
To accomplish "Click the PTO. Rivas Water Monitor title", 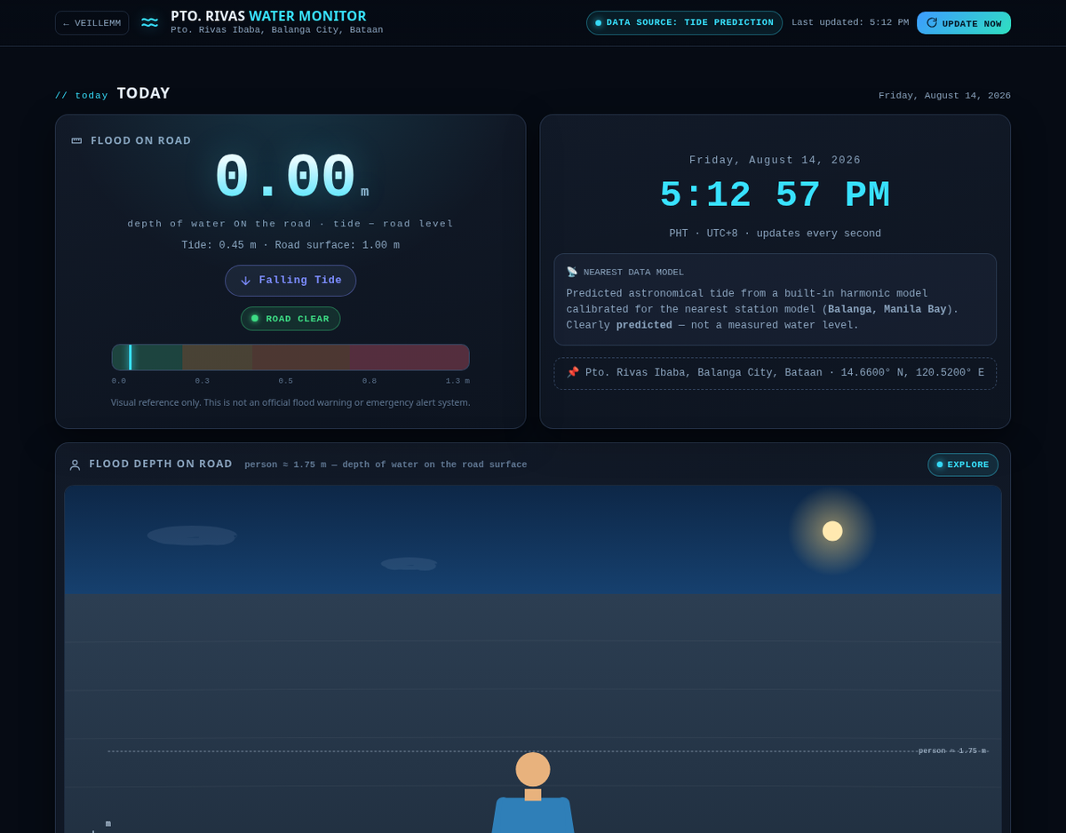I will [x=268, y=16].
